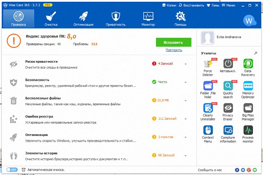Image resolution: width=263 pixels, height=175 pixels.
Task: Click the 4 Записей status text
Action: 165,64
